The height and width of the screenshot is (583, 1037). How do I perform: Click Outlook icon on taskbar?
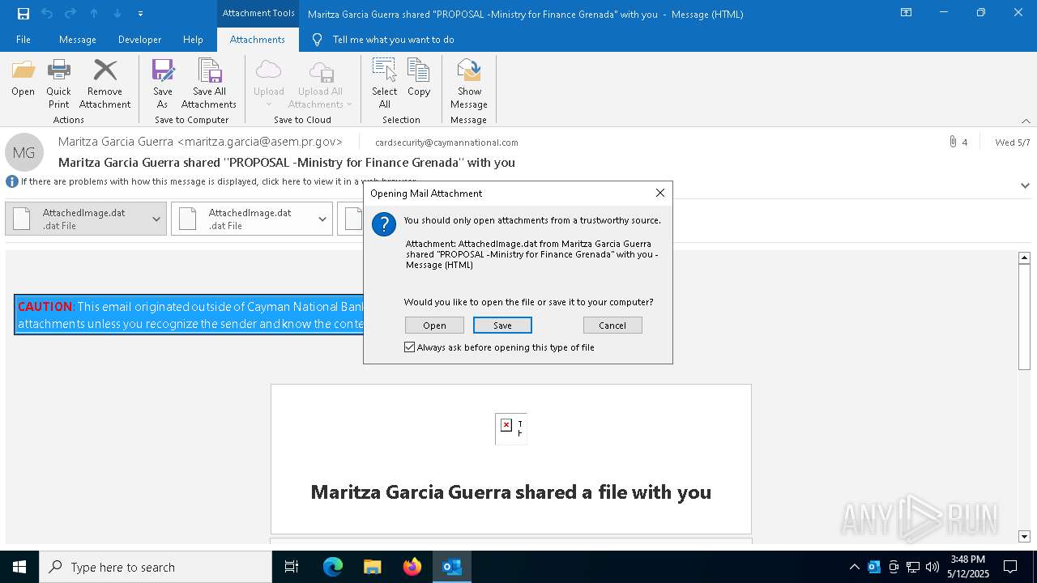[451, 567]
